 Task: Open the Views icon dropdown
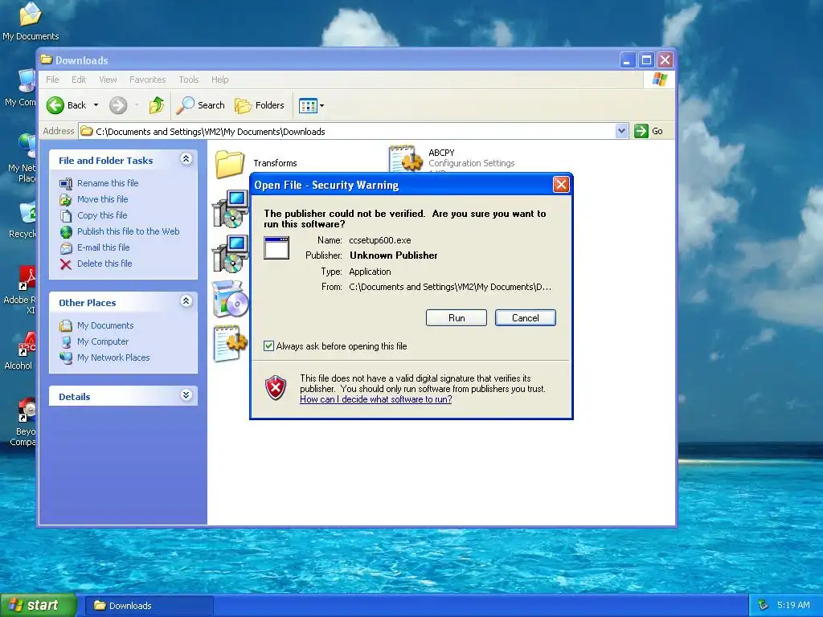point(311,105)
